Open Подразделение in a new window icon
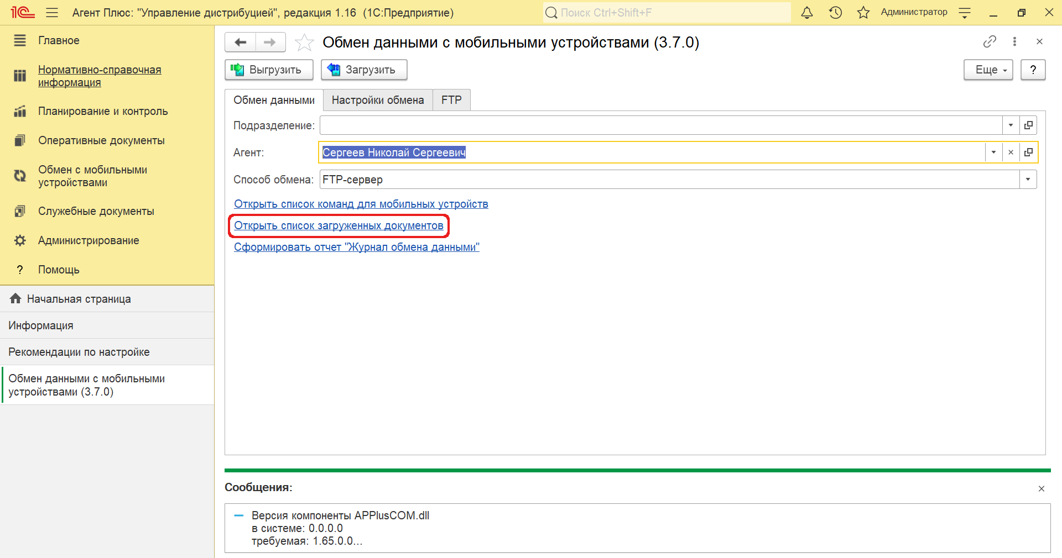This screenshot has width=1062, height=558. 1028,125
